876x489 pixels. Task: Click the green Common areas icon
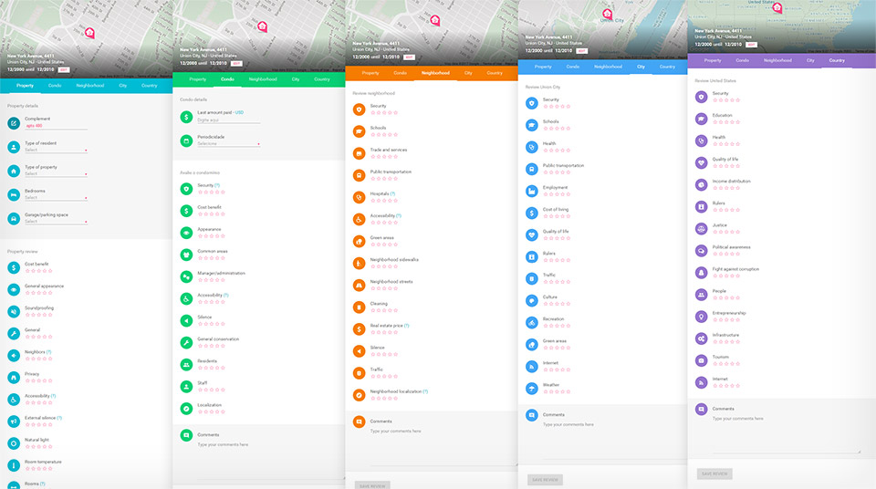click(186, 255)
